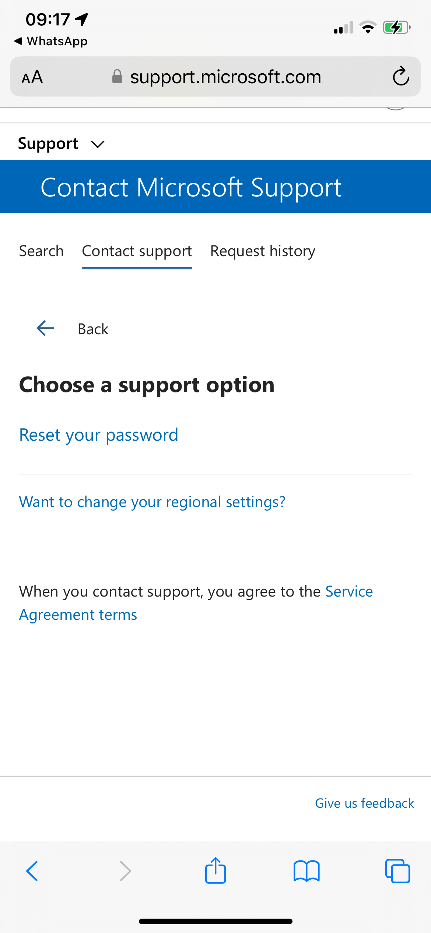
Task: Tap the home indicator bar
Action: point(215,921)
